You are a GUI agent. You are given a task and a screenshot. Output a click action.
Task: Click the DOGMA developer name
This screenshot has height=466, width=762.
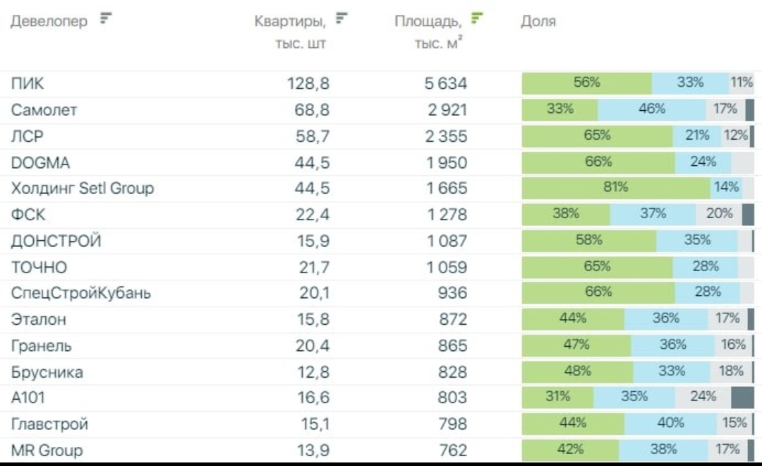click(40, 162)
